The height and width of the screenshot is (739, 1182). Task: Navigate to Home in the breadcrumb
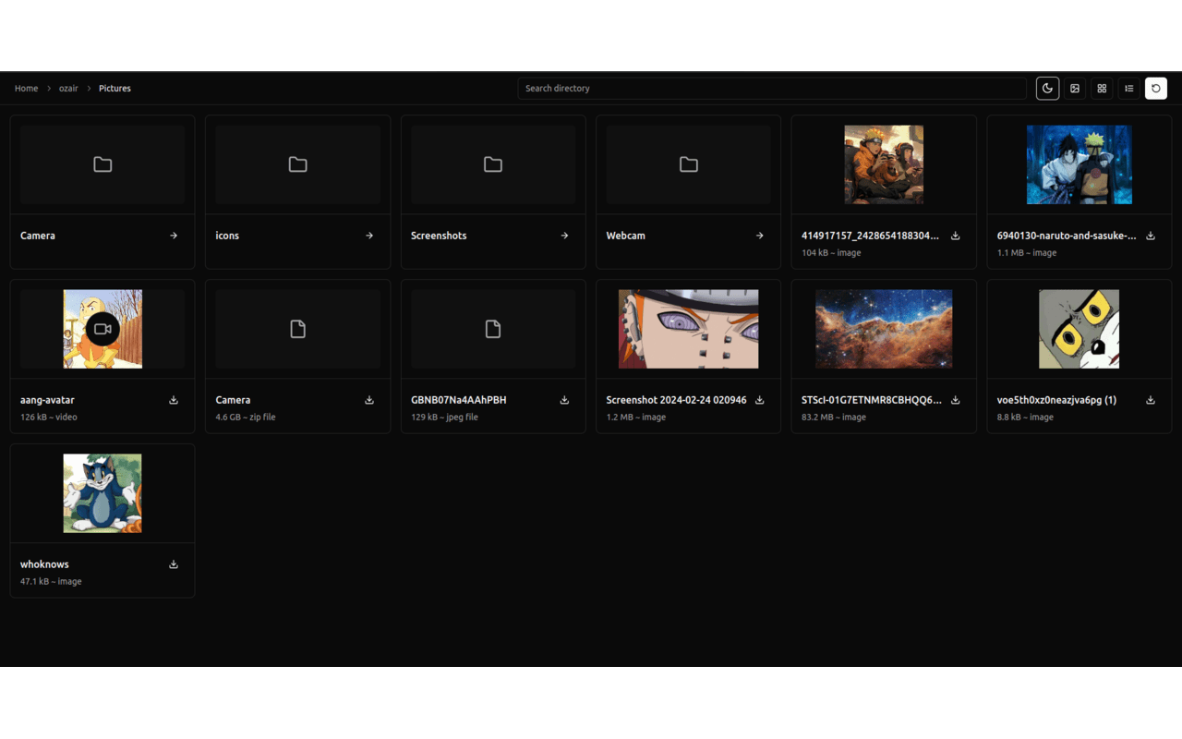[26, 88]
